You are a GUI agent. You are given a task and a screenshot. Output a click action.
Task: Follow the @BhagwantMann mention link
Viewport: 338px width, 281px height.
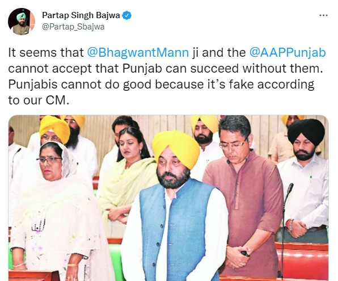click(x=138, y=52)
